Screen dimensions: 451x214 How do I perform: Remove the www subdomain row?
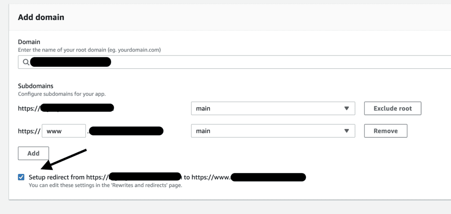pyautogui.click(x=385, y=131)
